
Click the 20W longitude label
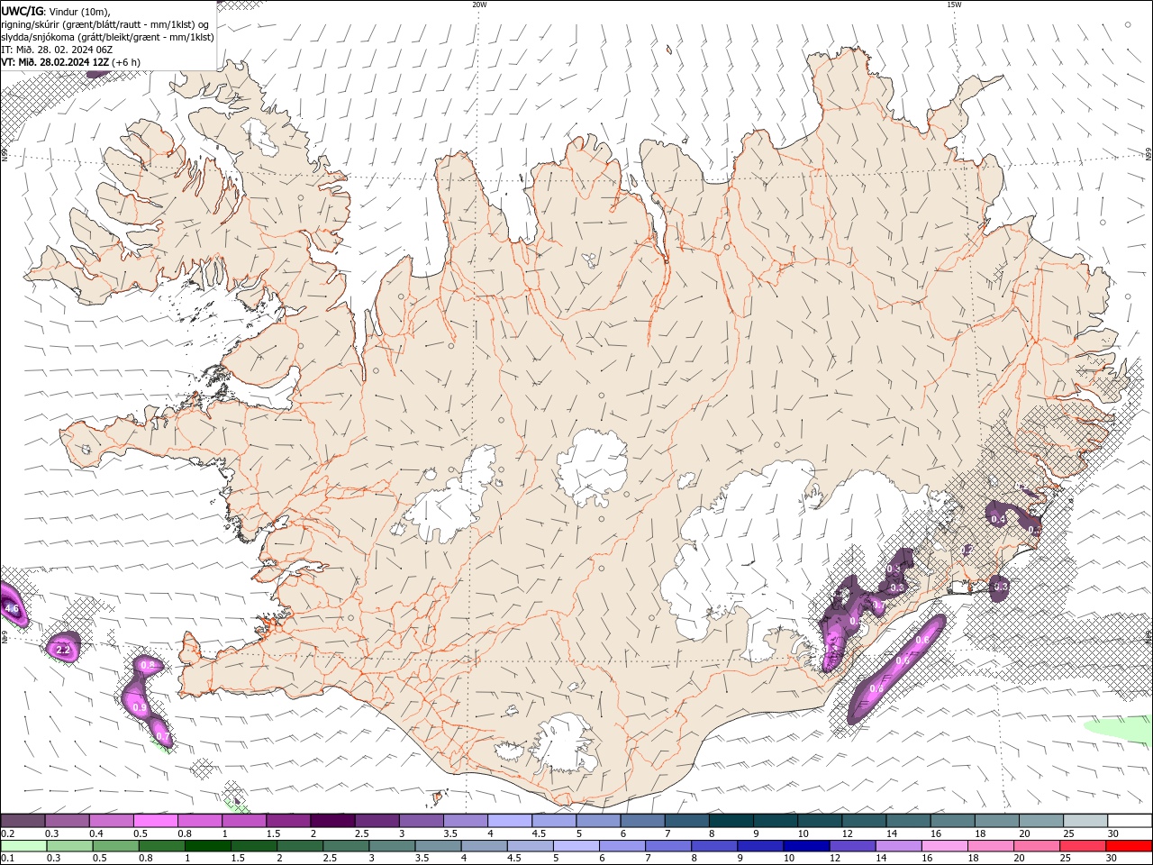coord(479,5)
